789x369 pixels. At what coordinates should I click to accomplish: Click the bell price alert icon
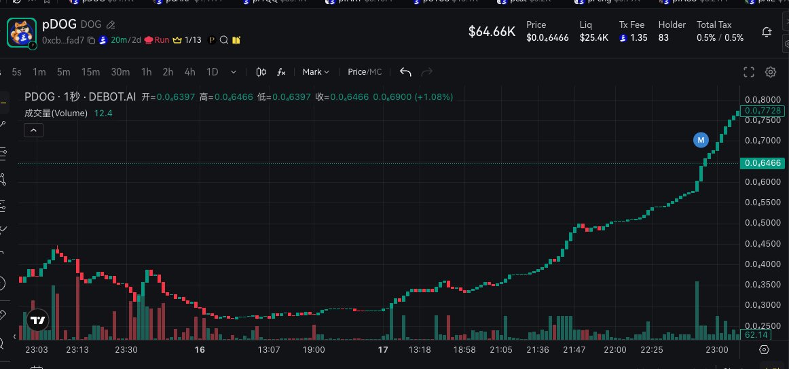coord(767,32)
